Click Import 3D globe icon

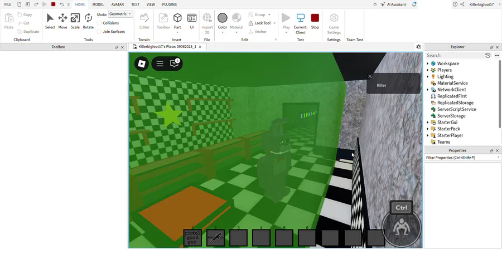207,18
